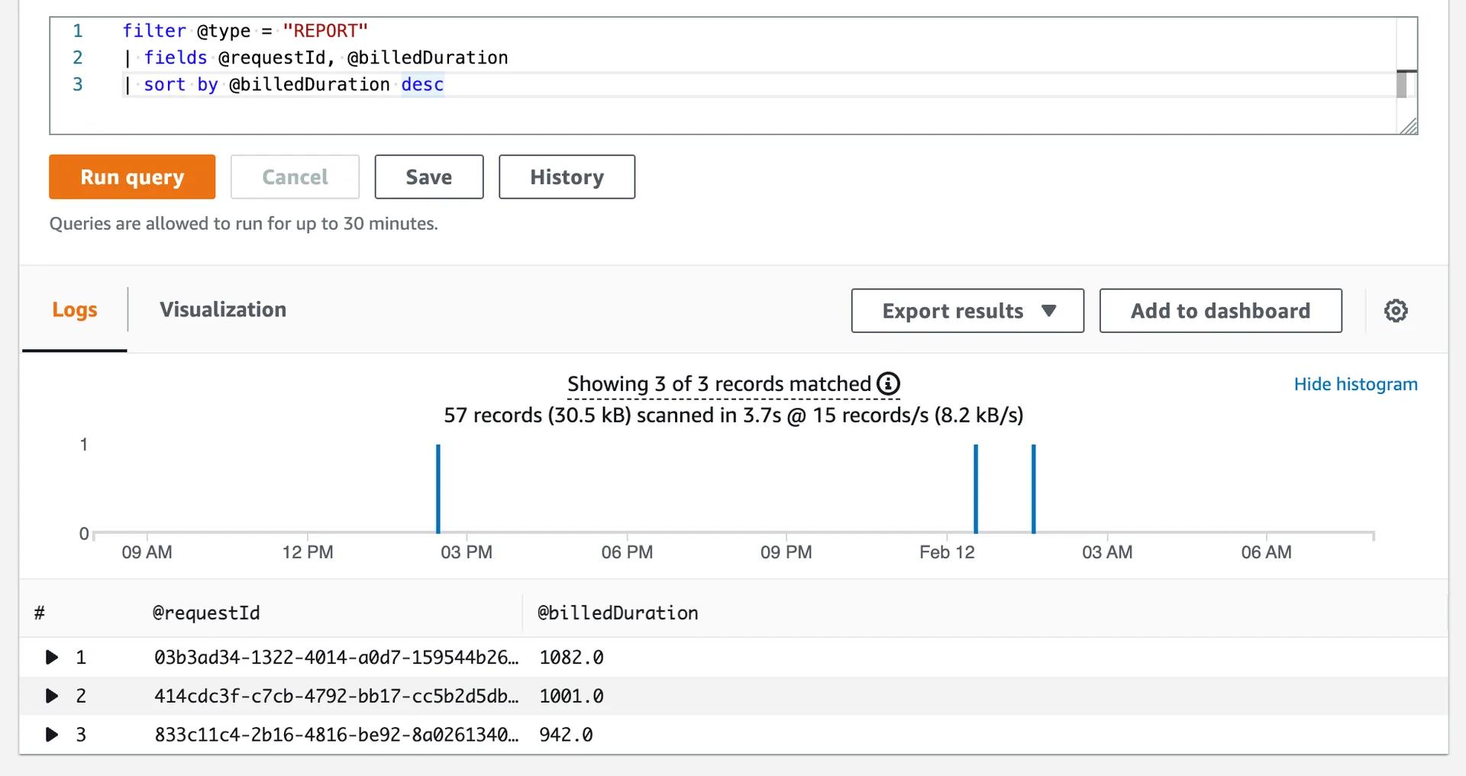1466x776 pixels.
Task: Click the histogram bar near 03 PM
Action: [x=438, y=489]
